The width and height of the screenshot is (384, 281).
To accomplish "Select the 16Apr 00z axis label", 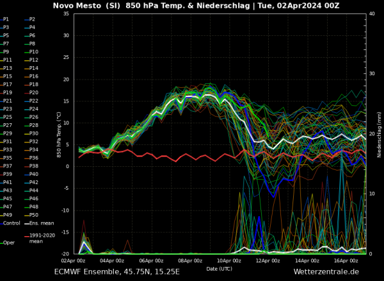I will [347, 260].
